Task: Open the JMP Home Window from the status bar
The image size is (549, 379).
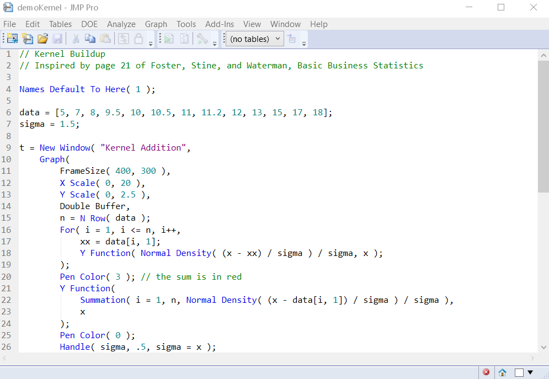Action: pos(502,372)
